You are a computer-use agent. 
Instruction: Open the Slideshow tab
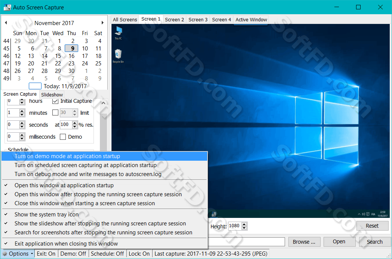52,95
